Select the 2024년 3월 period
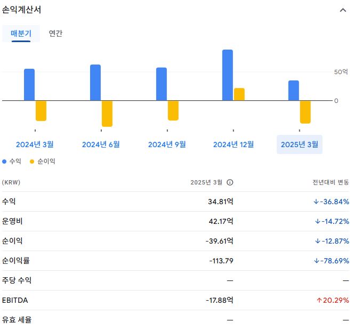Screen dimensions: 354x330 tap(35, 144)
